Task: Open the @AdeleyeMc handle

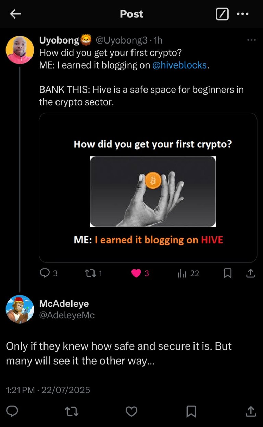Action: tap(67, 315)
